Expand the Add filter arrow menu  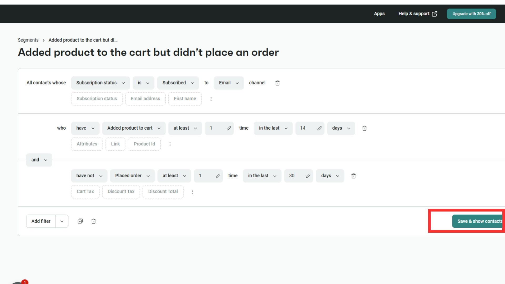[x=62, y=221]
